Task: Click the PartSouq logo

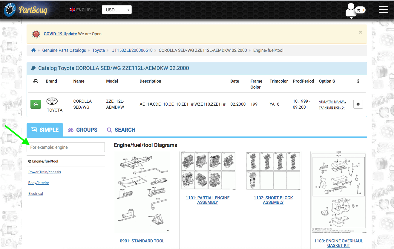Action: tap(25, 10)
